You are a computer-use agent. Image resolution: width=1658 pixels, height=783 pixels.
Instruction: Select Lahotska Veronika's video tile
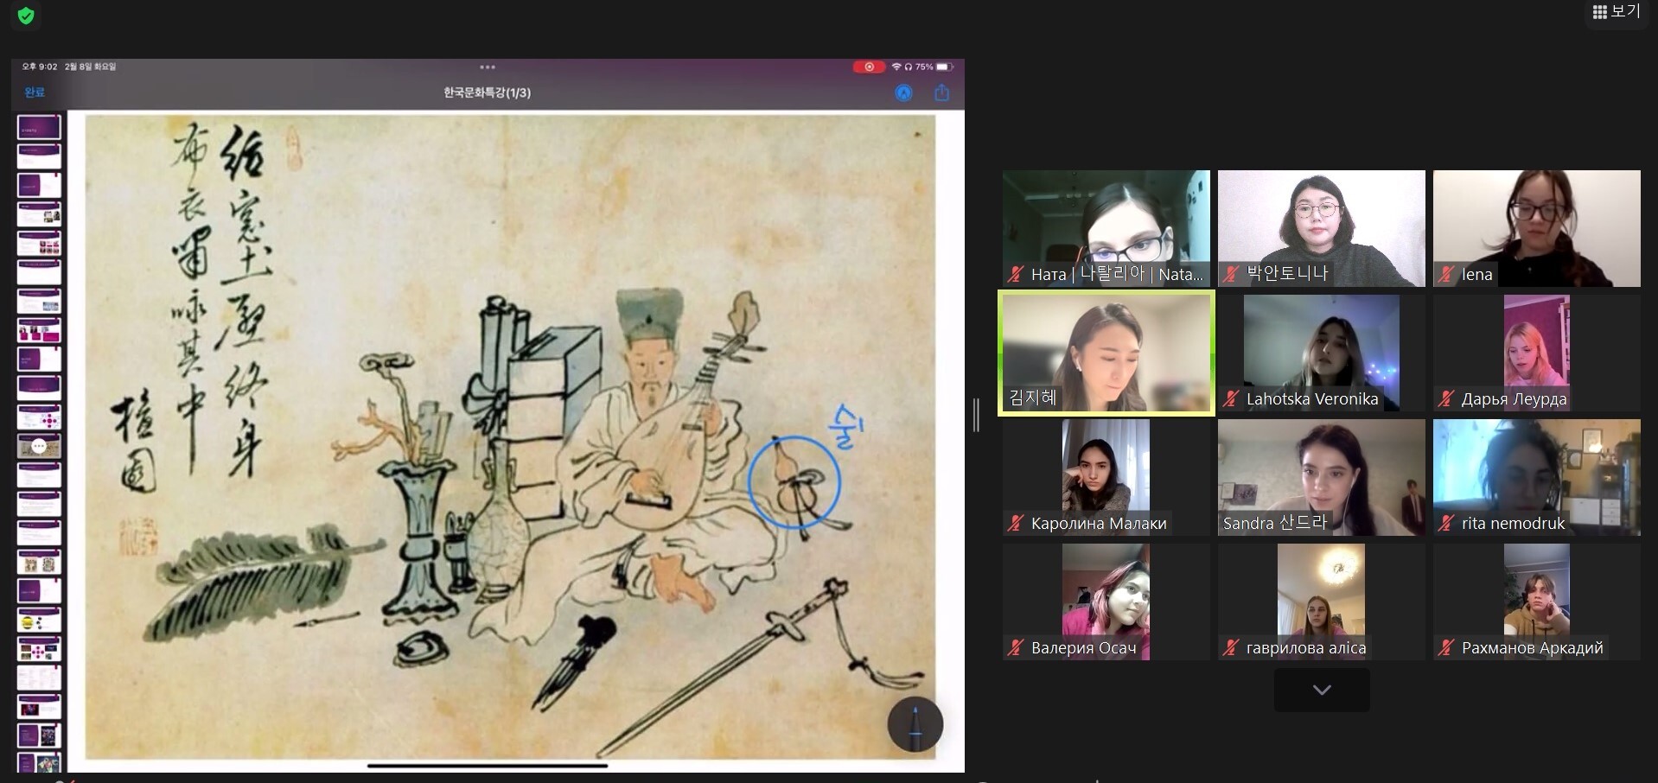1322,353
